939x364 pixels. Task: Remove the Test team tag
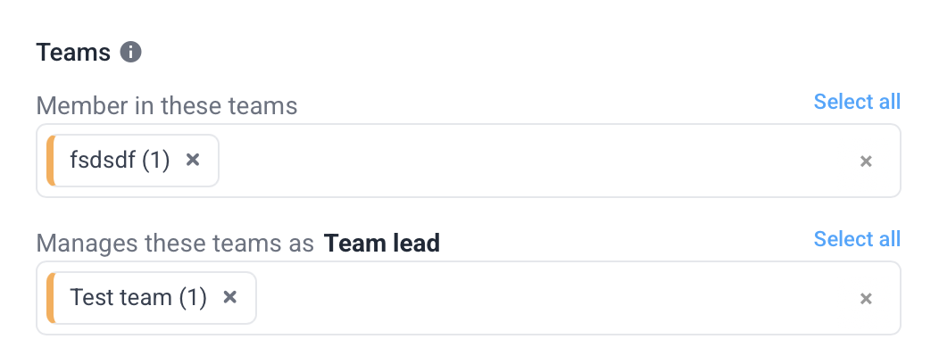point(230,297)
